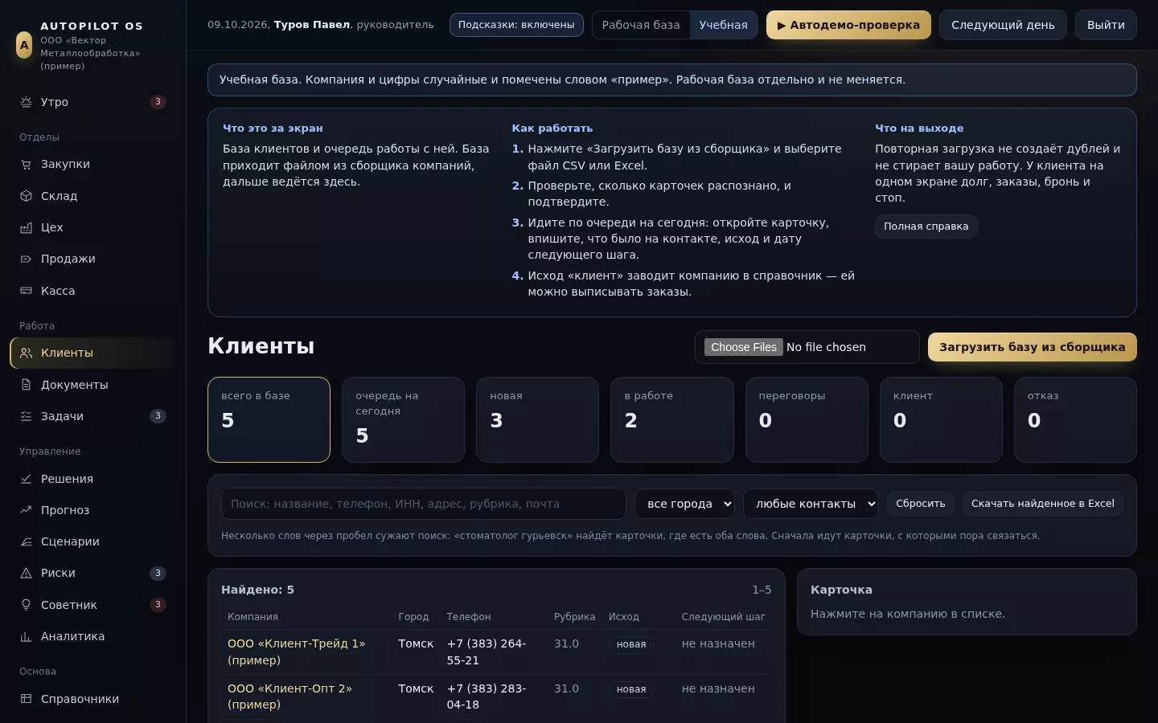Click the Утро sunrise icon in sidebar
The width and height of the screenshot is (1158, 723).
[x=26, y=102]
